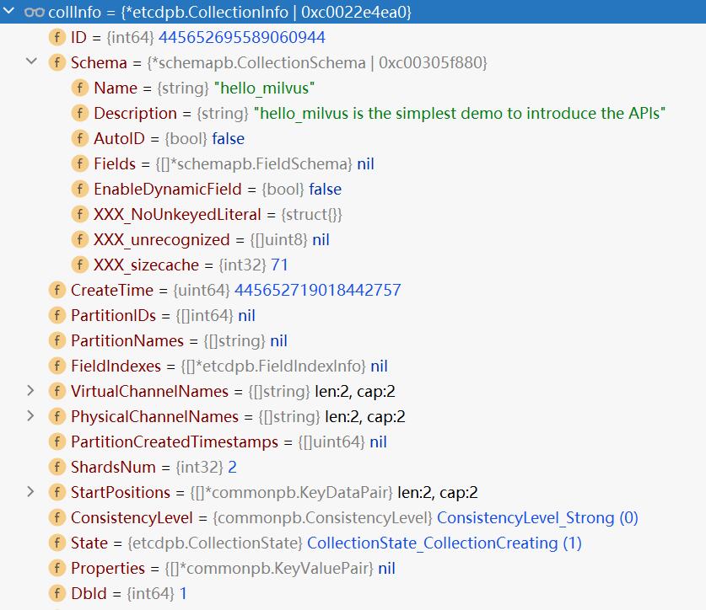Select the XXX_sizecache value 71
The width and height of the screenshot is (706, 610).
pyautogui.click(x=279, y=265)
